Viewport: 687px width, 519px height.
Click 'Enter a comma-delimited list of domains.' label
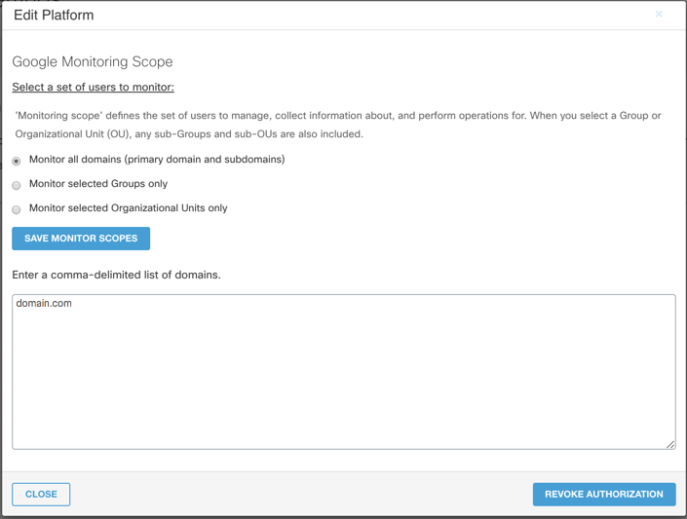pyautogui.click(x=117, y=275)
